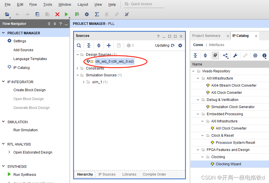Viewport: 269px width, 183px height.
Task: Expand all in Sources panel toolbar
Action: pos(99,45)
